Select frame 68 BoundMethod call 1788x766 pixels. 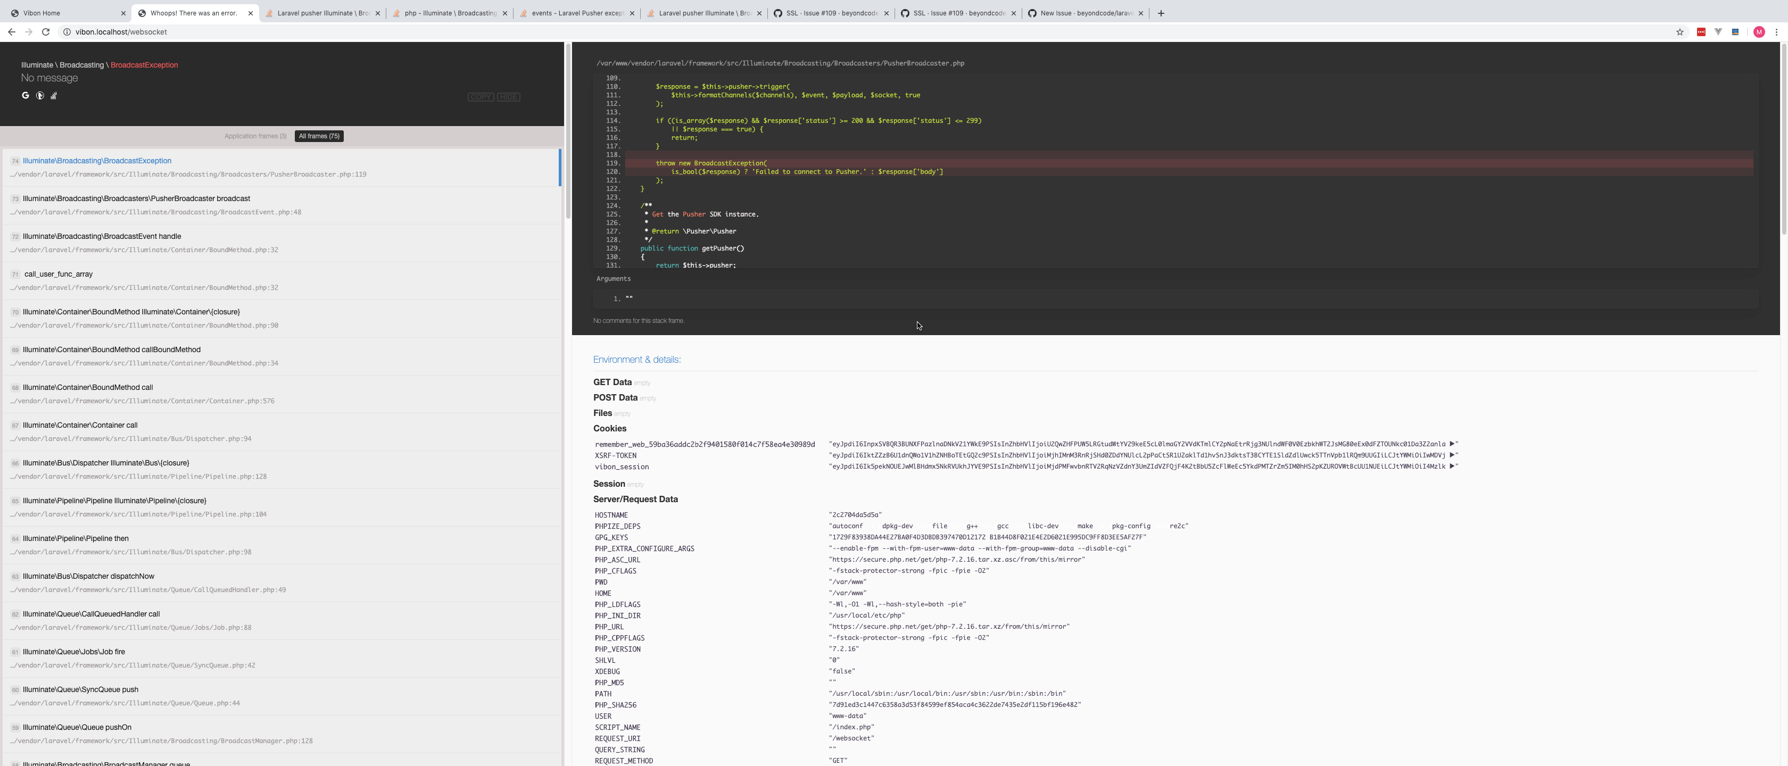(281, 394)
